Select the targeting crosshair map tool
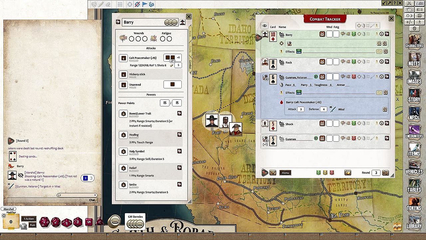Image resolution: width=426 pixels, height=240 pixels. (x=129, y=4)
